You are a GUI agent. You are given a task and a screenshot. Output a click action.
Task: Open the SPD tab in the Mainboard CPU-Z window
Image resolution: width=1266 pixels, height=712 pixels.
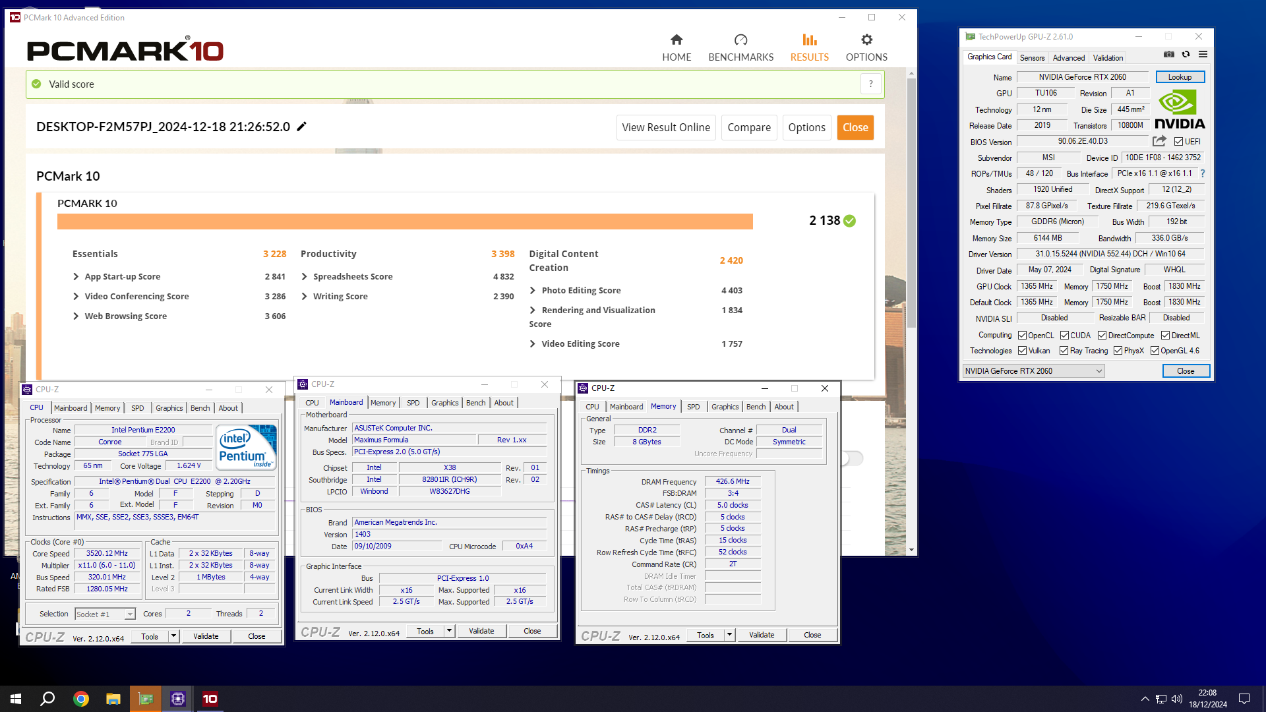point(413,403)
